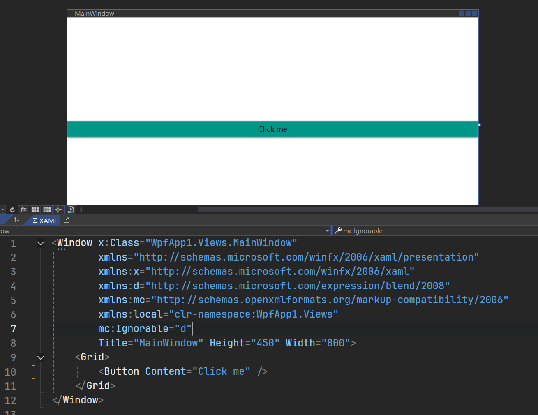Click the Click me button in the preview
Image resolution: width=538 pixels, height=415 pixels.
272,129
